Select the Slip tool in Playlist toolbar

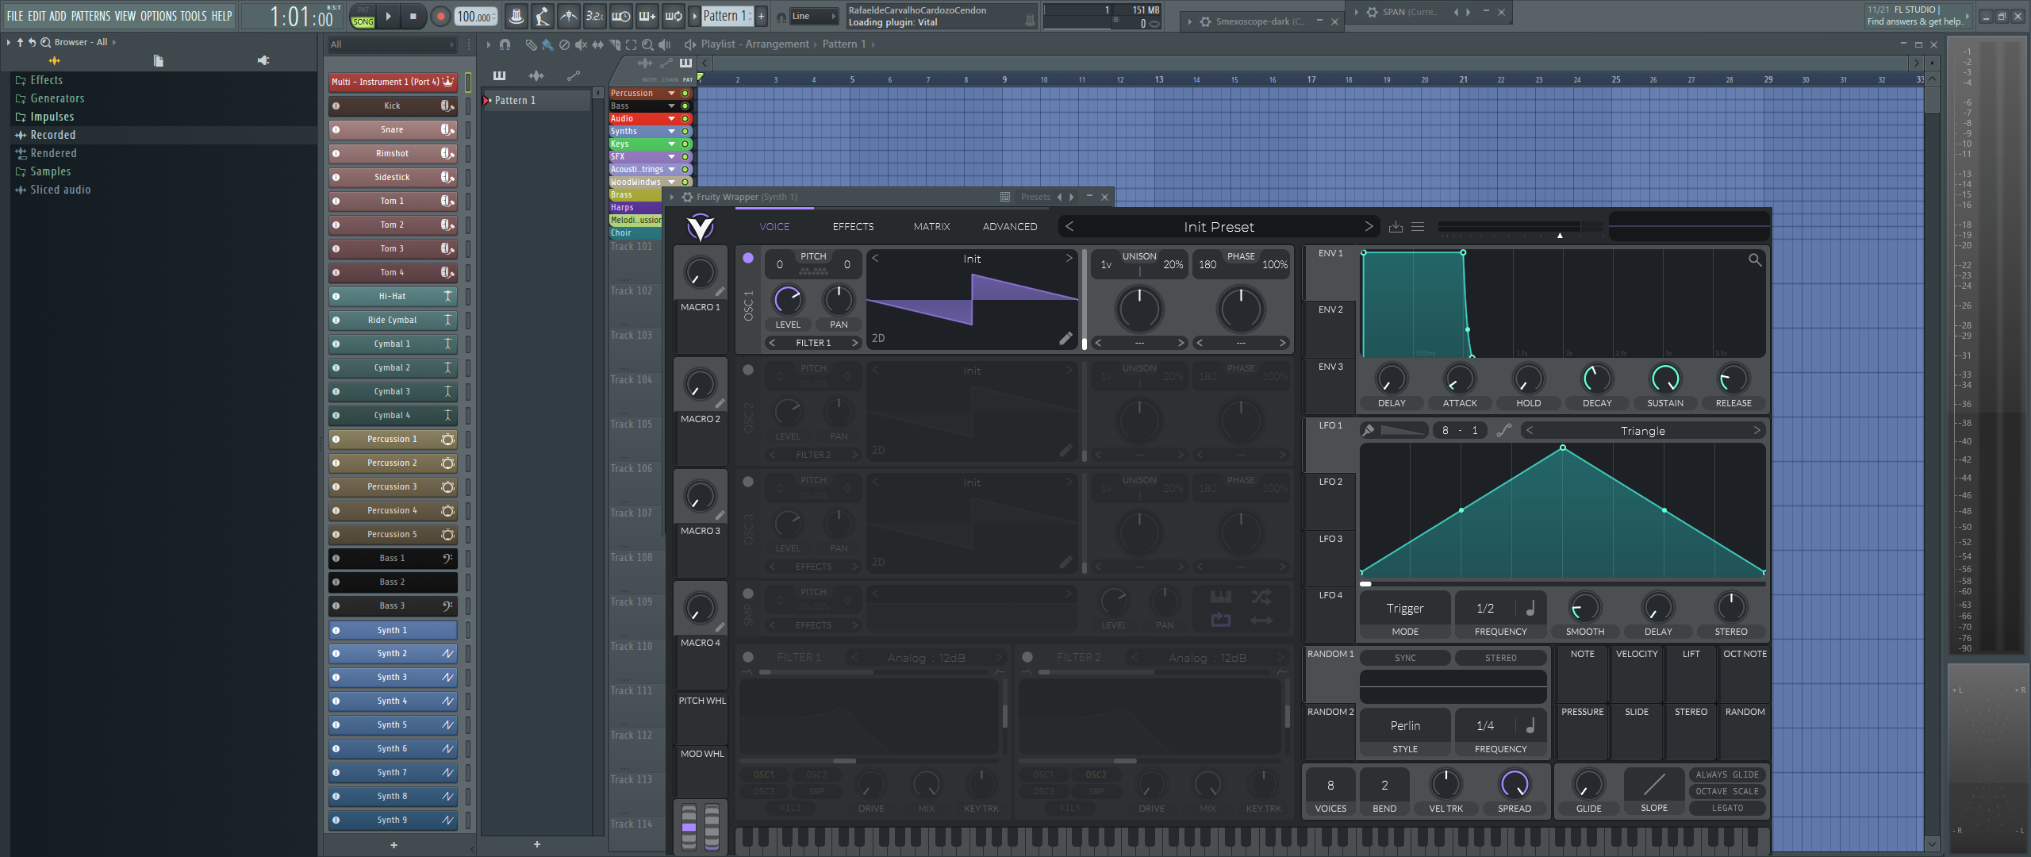point(597,44)
